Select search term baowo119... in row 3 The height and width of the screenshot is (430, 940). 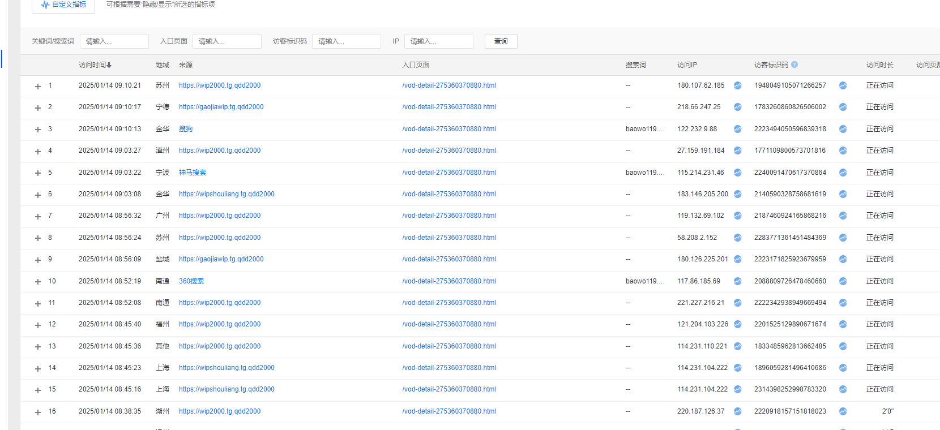[x=645, y=129]
